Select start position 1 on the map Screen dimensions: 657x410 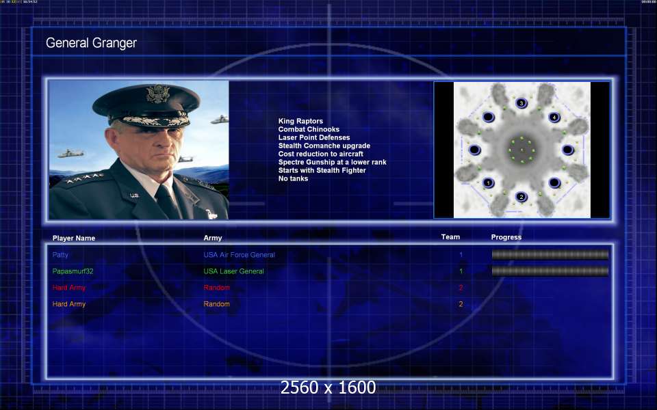click(488, 183)
